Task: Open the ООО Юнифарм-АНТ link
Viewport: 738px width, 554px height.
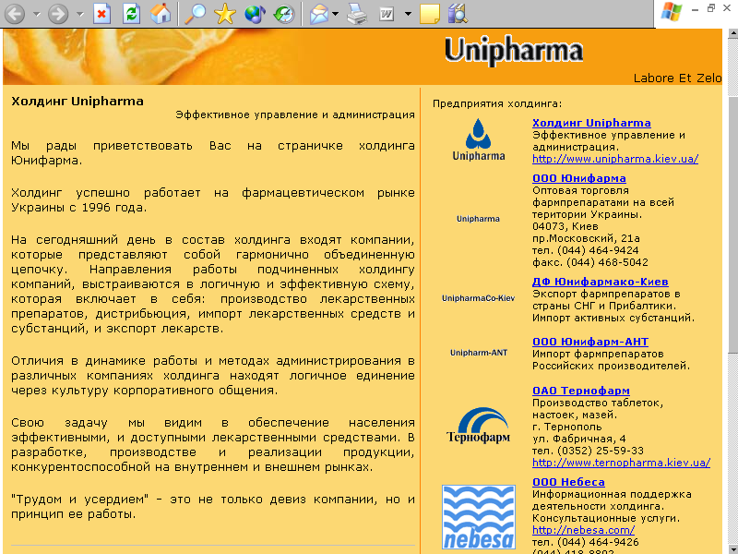Action: (590, 342)
